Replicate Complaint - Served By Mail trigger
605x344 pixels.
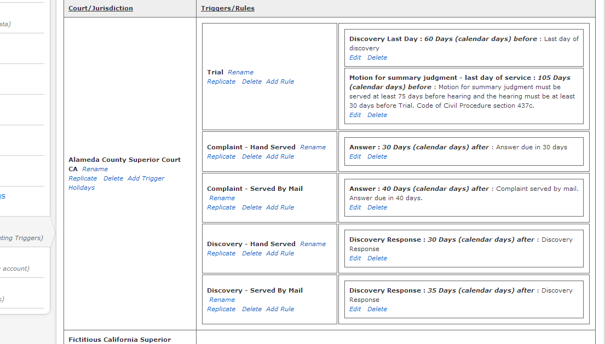(221, 207)
